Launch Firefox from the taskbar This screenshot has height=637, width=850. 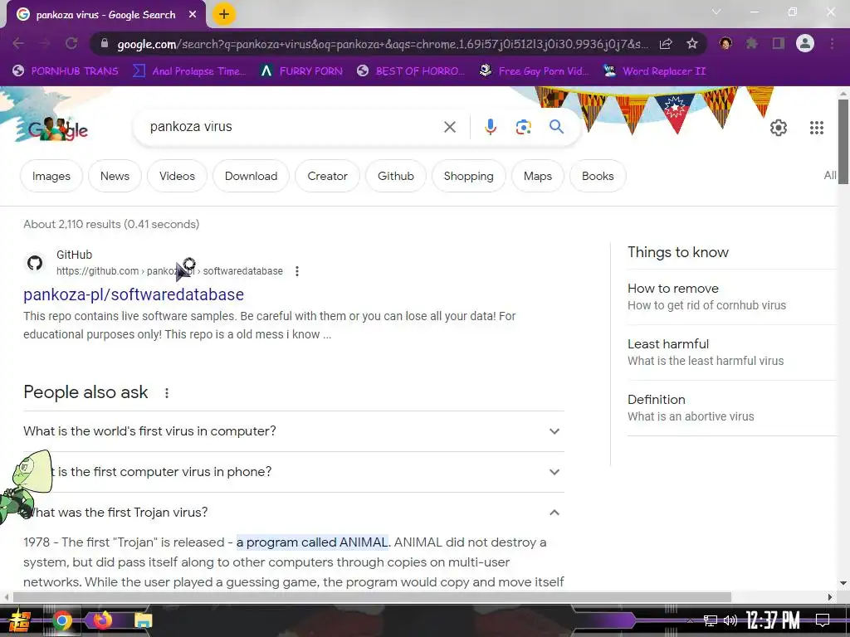tap(103, 620)
